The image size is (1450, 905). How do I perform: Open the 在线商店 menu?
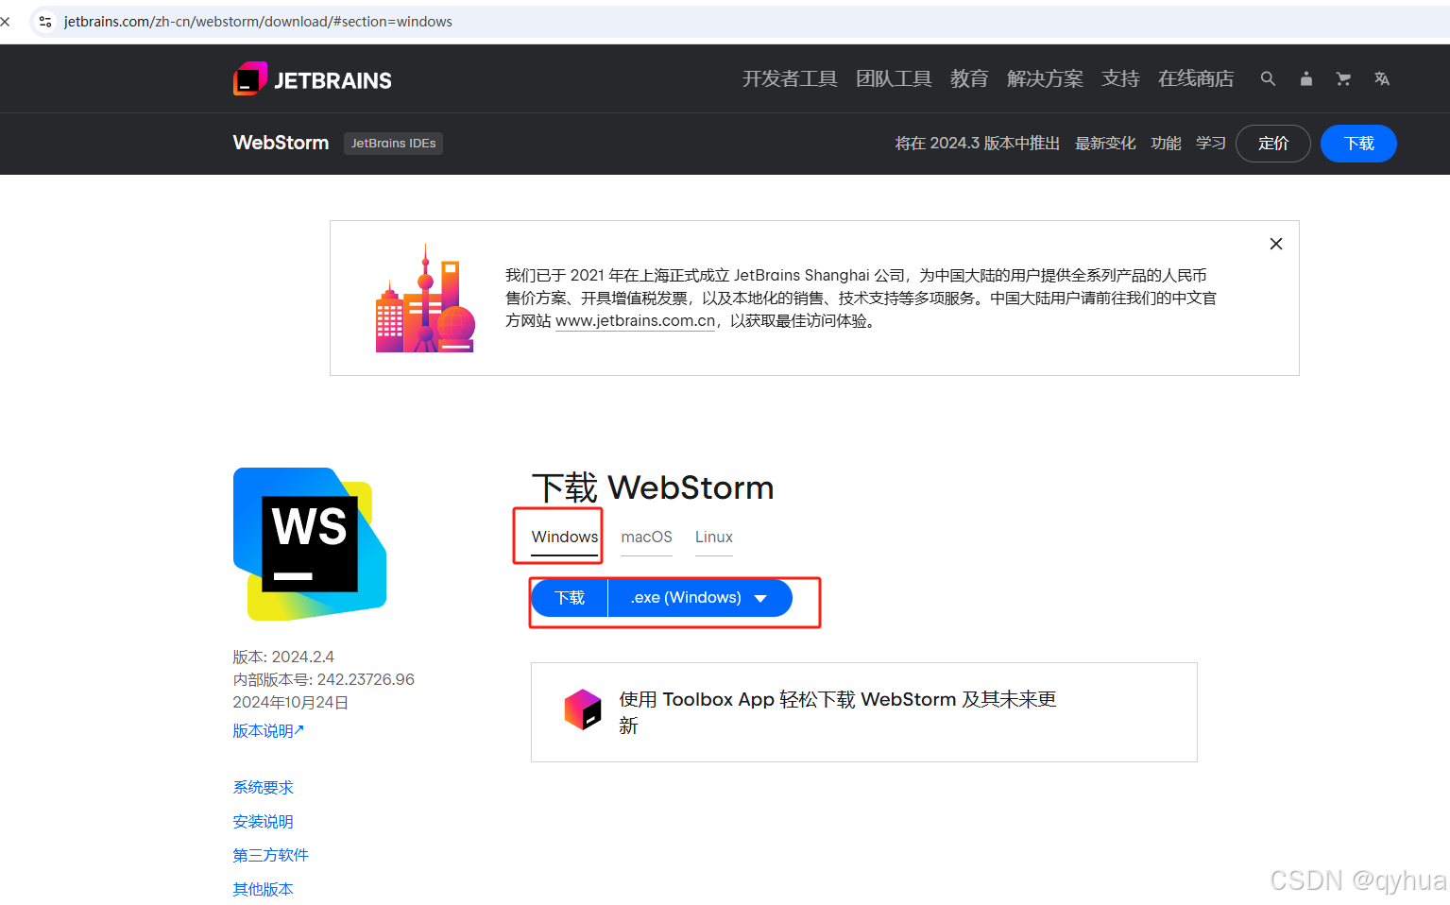click(1196, 79)
